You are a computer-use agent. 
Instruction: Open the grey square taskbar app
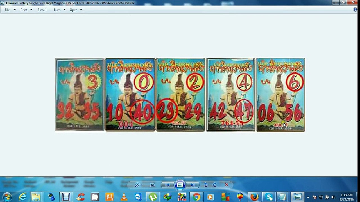pyautogui.click(x=95, y=197)
